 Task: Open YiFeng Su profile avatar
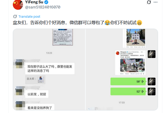18,5
